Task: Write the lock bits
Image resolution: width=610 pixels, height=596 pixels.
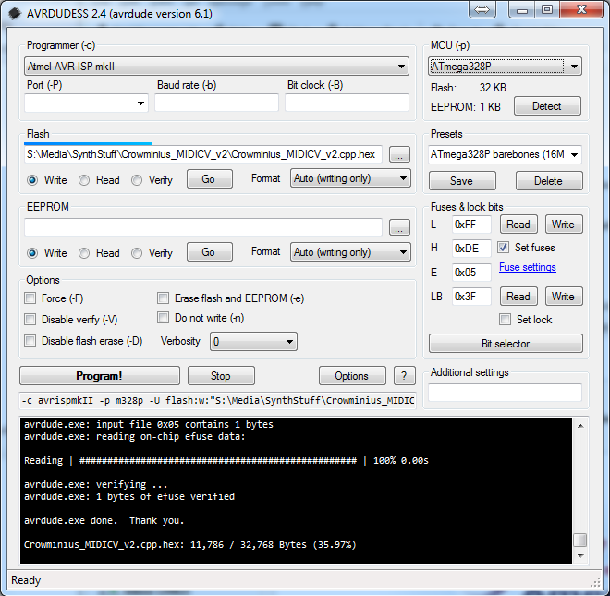Action: tap(564, 297)
